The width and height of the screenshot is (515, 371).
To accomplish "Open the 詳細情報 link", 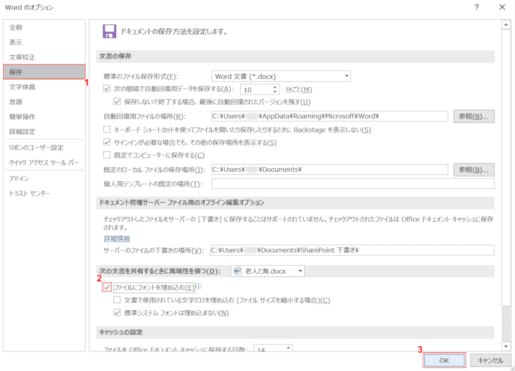I will (117, 238).
